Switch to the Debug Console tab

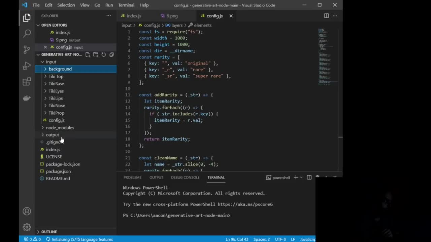185,177
